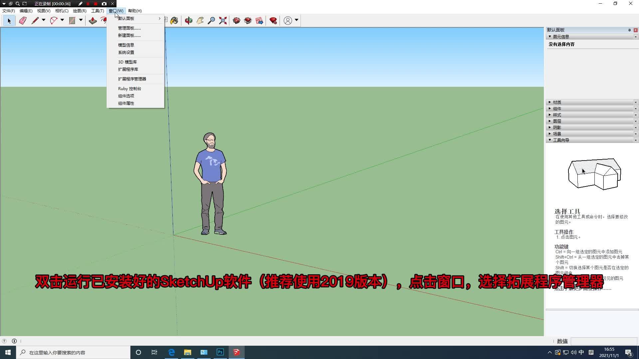Open the Line tool dropdown arrow
This screenshot has width=639, height=359.
pyautogui.click(x=43, y=20)
